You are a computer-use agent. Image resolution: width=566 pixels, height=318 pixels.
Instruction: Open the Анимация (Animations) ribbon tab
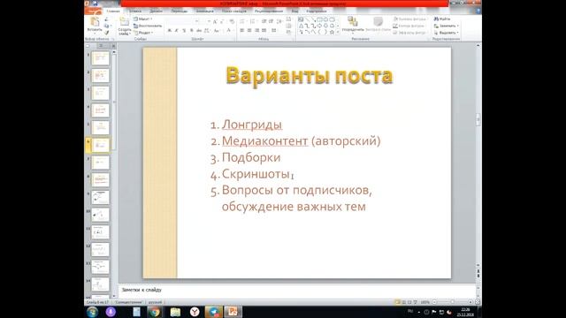pos(204,11)
